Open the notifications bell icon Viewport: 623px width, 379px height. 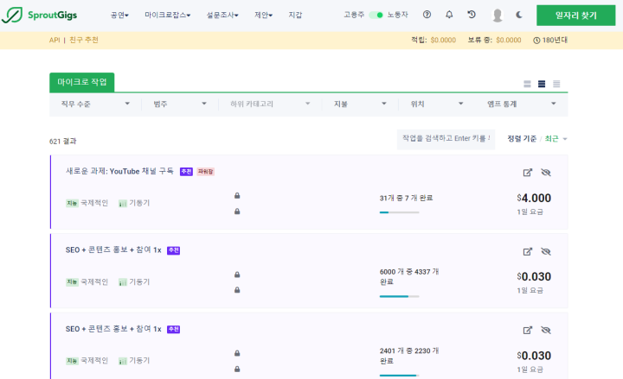449,15
